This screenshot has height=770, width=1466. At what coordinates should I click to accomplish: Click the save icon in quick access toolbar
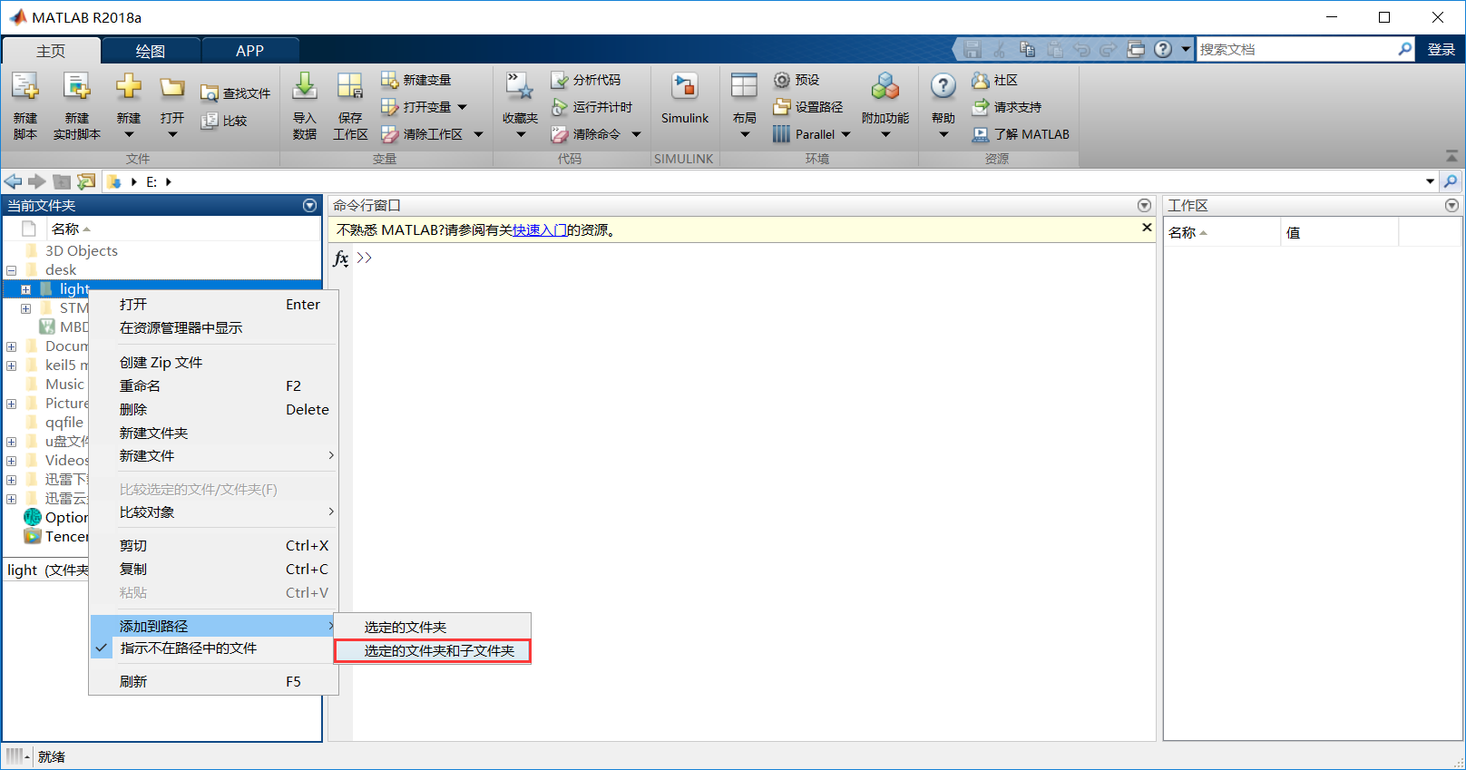click(972, 50)
